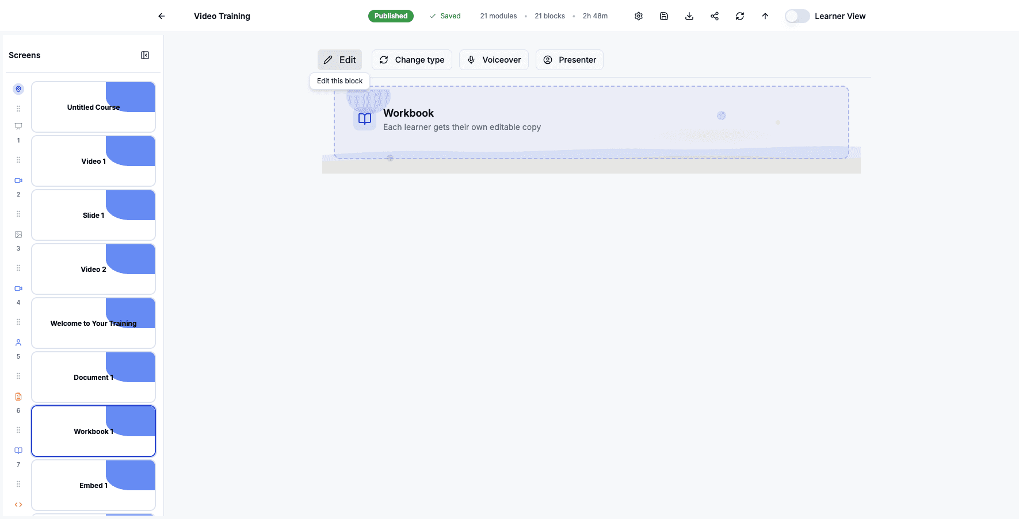
Task: Enable Learner View with the toggle switch
Action: [797, 16]
